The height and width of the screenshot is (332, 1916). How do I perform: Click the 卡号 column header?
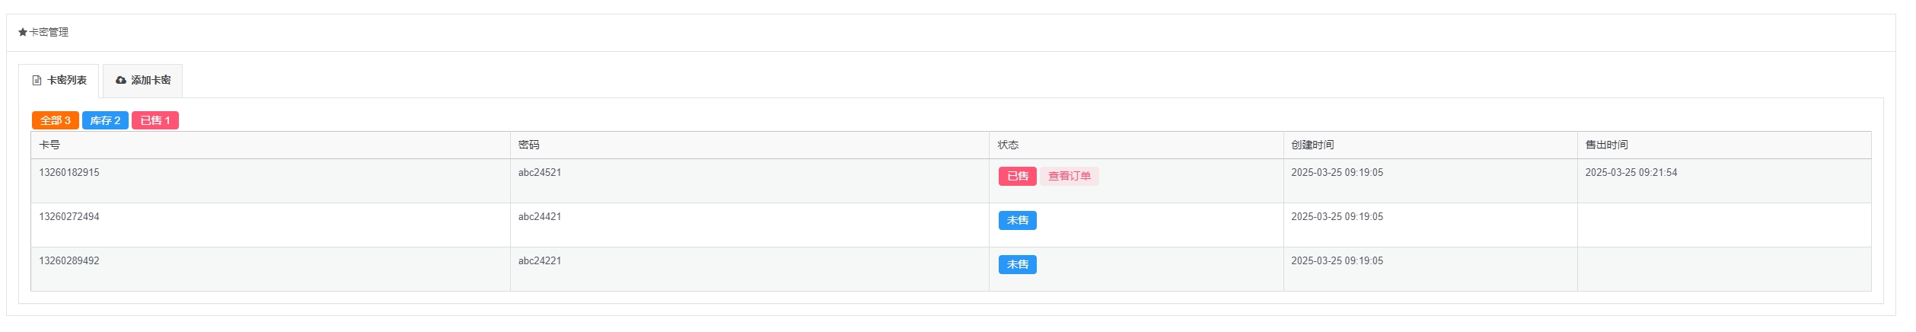tap(49, 145)
